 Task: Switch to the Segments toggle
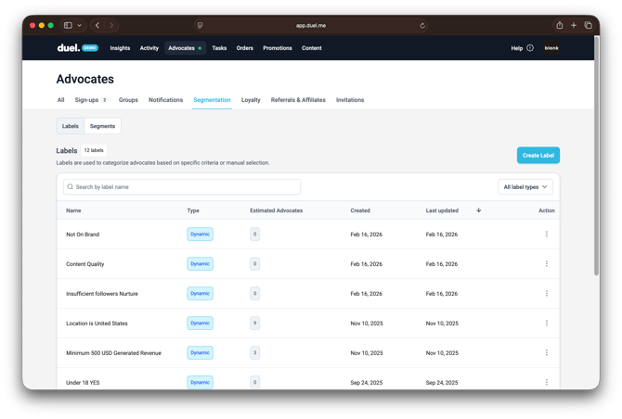tap(102, 126)
